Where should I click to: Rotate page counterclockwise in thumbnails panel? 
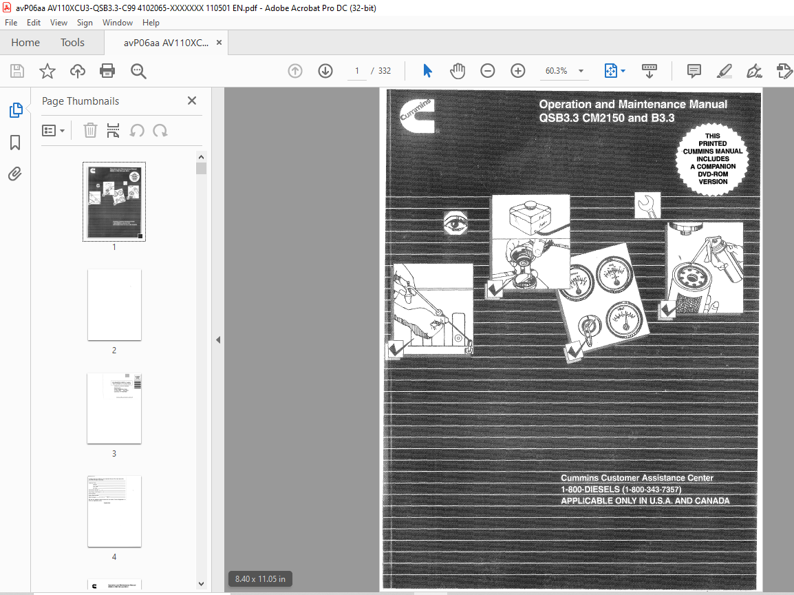(137, 131)
